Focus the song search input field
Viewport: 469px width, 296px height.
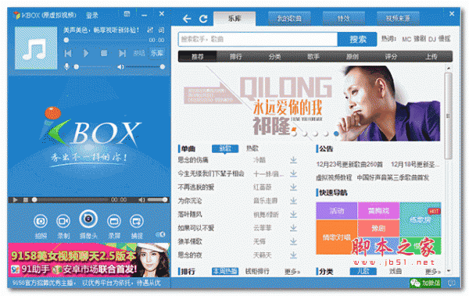tap(258, 40)
